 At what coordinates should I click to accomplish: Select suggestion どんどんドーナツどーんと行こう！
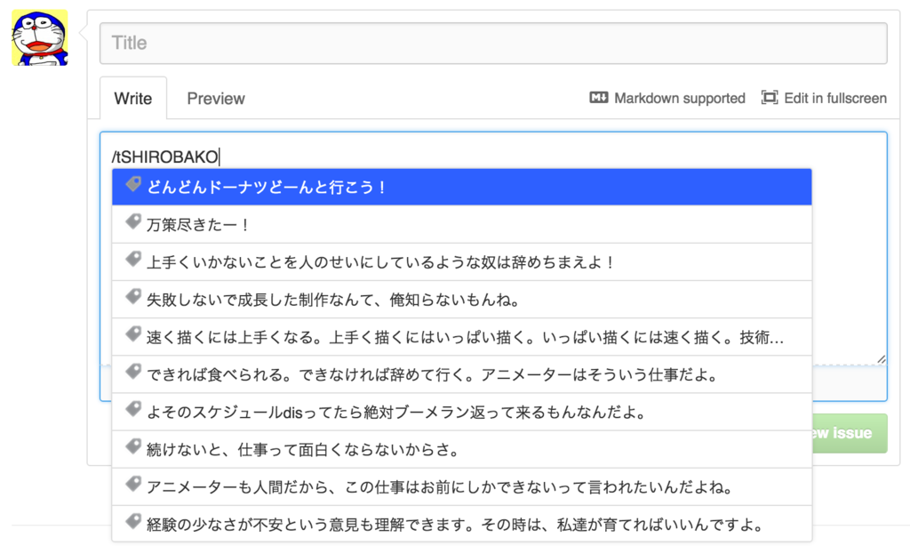pyautogui.click(x=462, y=187)
